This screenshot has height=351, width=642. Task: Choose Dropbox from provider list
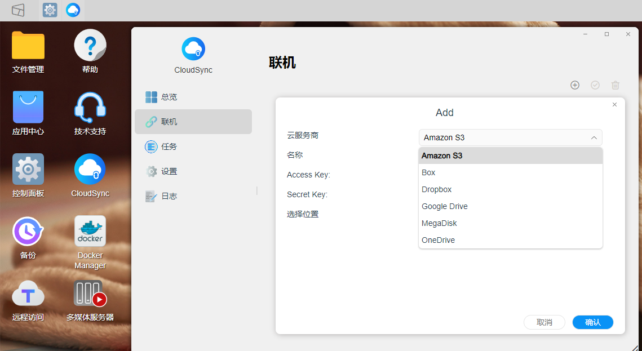[x=511, y=189]
